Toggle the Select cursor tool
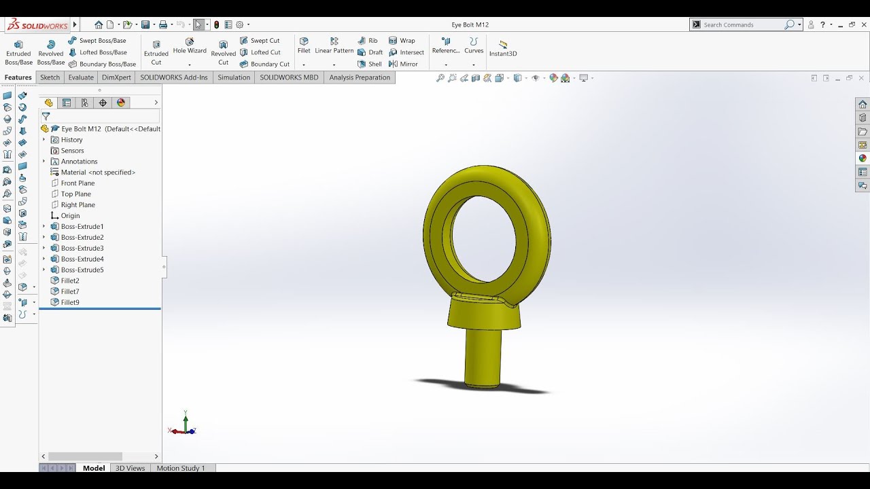This screenshot has width=870, height=489. [198, 24]
